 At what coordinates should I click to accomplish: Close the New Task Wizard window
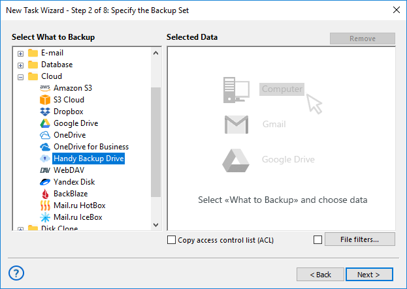point(397,10)
